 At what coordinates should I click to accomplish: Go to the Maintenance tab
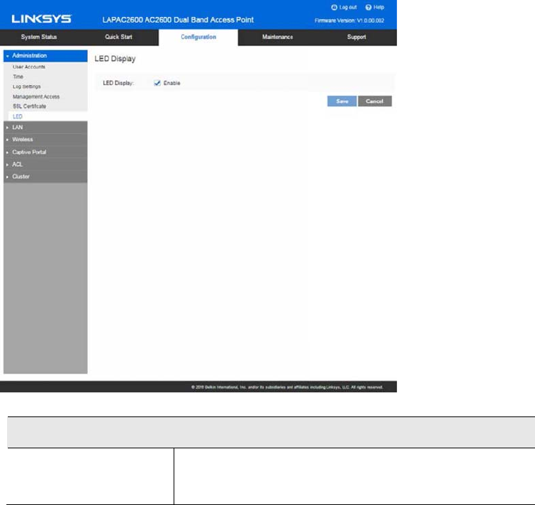click(x=277, y=37)
